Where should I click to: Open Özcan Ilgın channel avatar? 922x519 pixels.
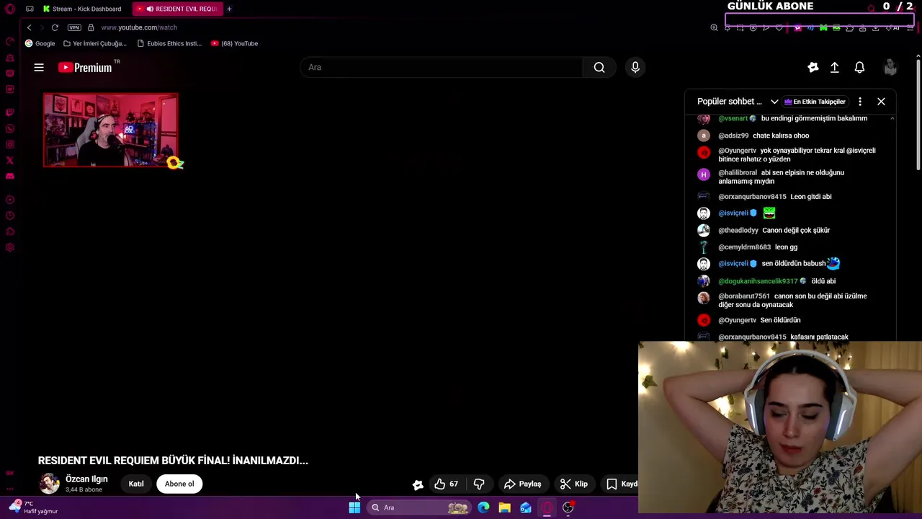click(x=49, y=484)
